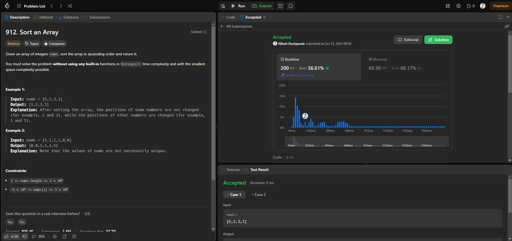This screenshot has height=241, width=512.
Task: Click the 'Code | C++' label
Action: pos(283,157)
